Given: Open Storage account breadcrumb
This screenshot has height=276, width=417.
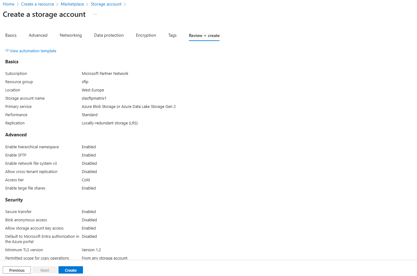Looking at the screenshot, I should pyautogui.click(x=106, y=4).
